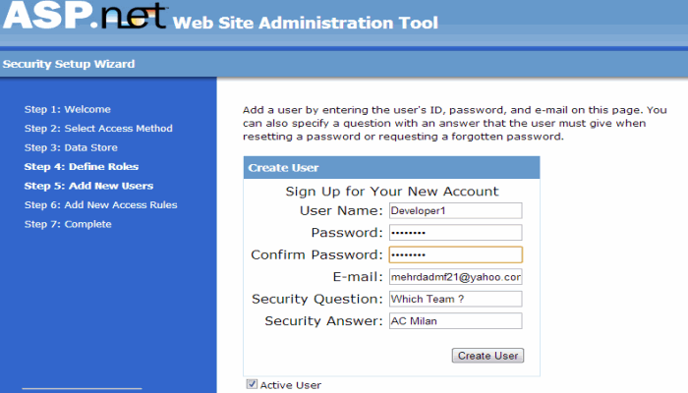688x393 pixels.
Task: Click the Security Setup Wizard title
Action: (69, 64)
